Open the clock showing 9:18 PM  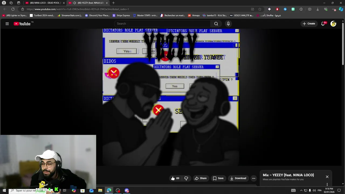click(x=329, y=190)
